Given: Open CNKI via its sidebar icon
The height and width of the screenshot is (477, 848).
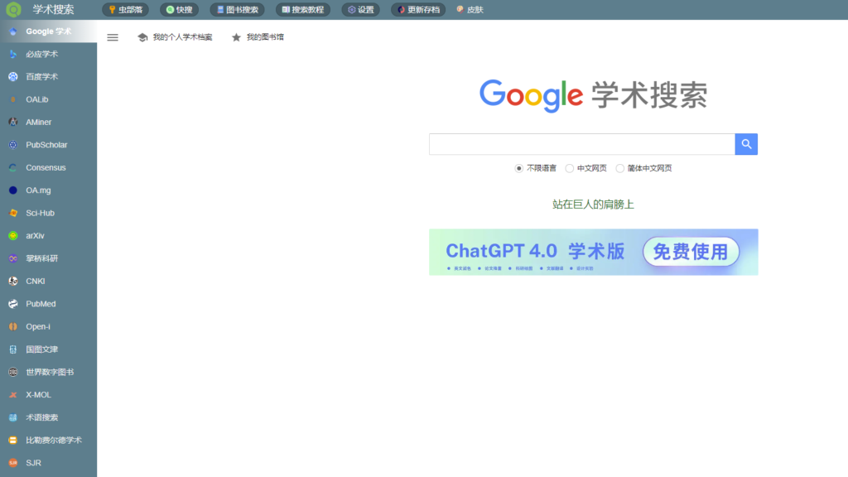Looking at the screenshot, I should [13, 282].
